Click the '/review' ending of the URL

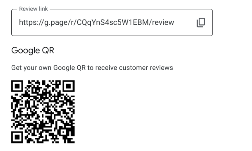[x=162, y=22]
